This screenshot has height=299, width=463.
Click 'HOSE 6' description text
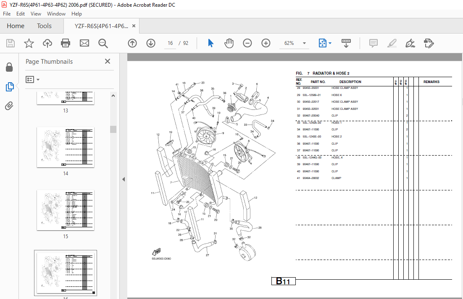tap(337, 95)
